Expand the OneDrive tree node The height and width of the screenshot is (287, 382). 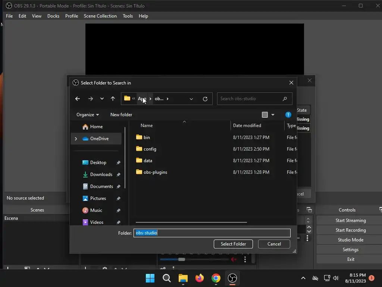(x=76, y=139)
